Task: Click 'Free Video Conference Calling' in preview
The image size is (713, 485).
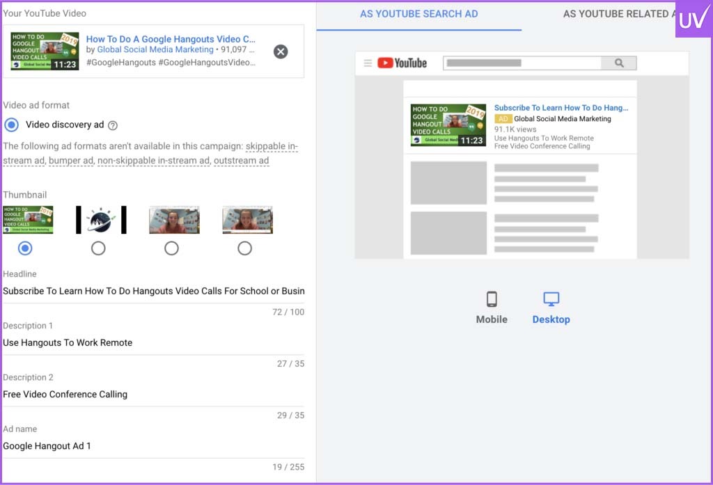Action: [x=542, y=146]
